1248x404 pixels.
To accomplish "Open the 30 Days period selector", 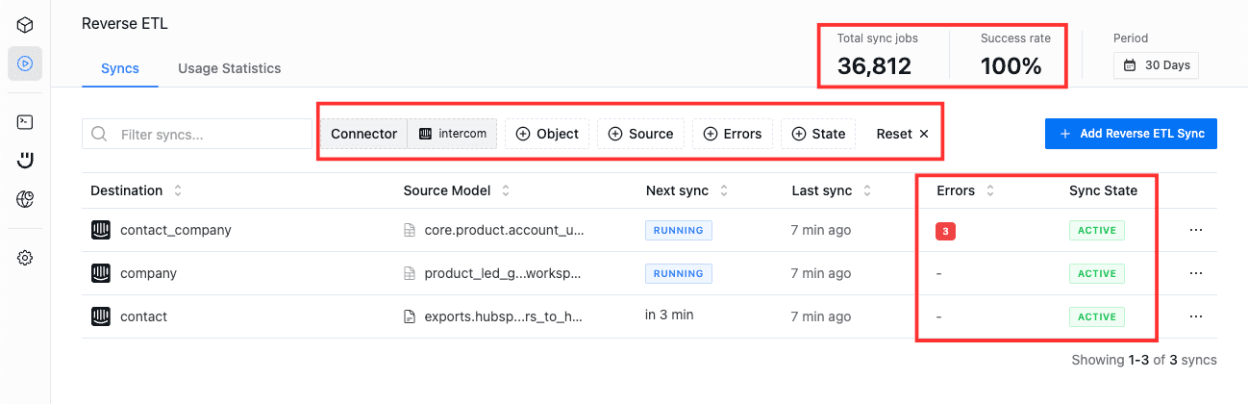I will (x=1156, y=65).
